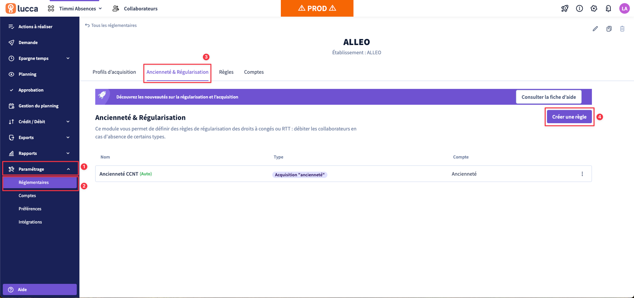Open the LA user avatar menu
The width and height of the screenshot is (634, 298).
(x=624, y=9)
